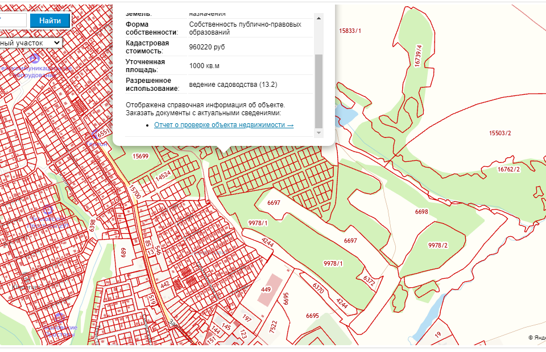Click parcel 689 on the map
This screenshot has width=546, height=352.
124,252
